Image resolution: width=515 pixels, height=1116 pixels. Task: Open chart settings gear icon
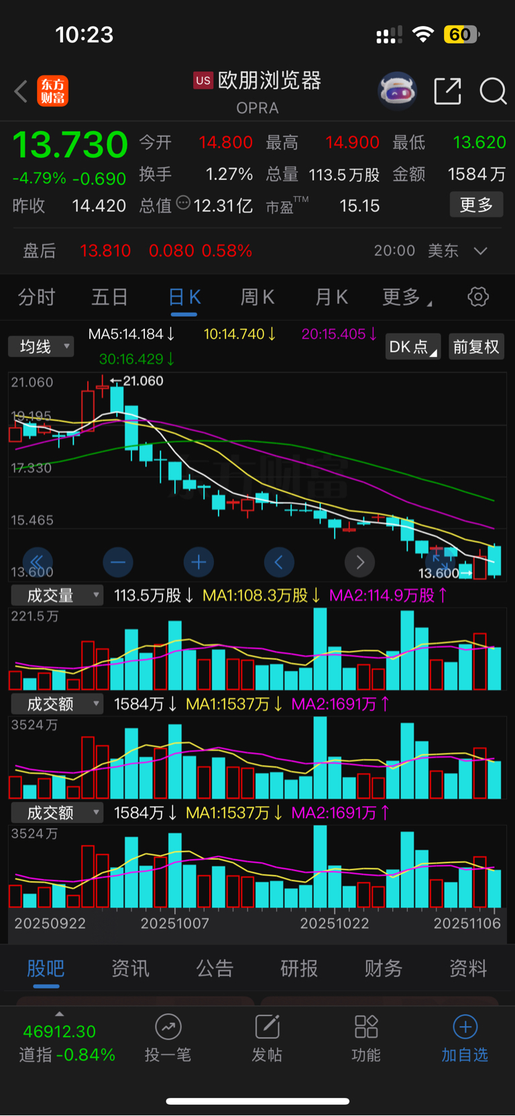pos(478,297)
